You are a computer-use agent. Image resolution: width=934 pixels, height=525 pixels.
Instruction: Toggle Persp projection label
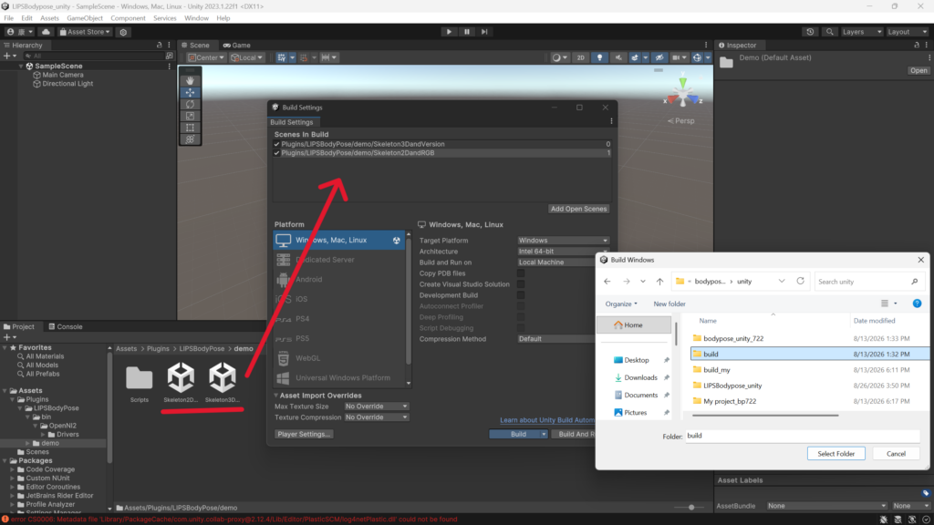[680, 121]
